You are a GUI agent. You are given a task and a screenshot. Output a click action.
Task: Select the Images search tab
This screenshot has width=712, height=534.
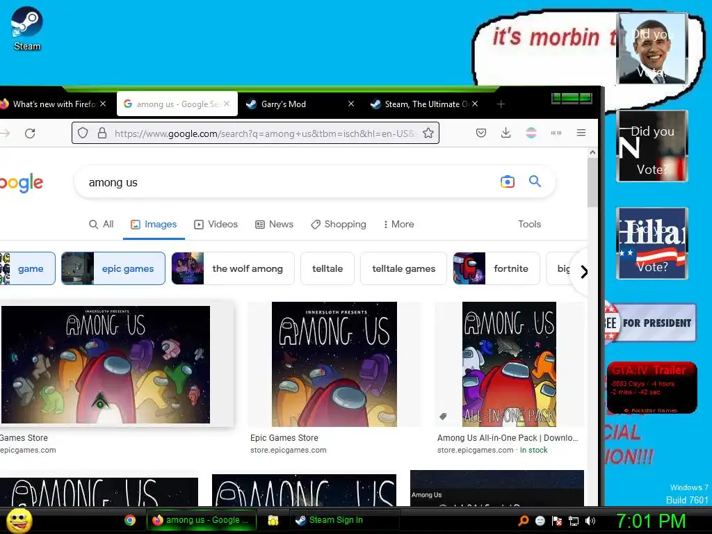coord(154,225)
